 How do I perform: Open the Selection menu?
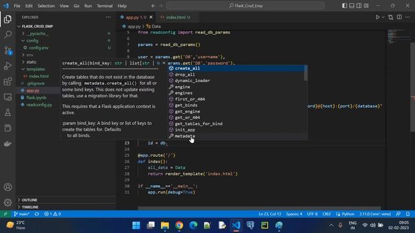tap(46, 6)
